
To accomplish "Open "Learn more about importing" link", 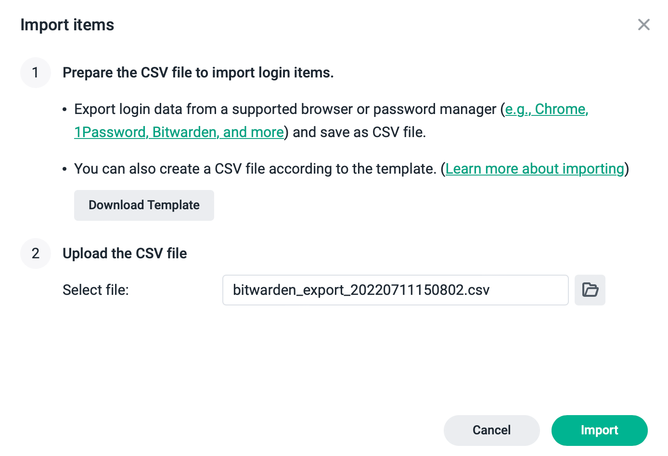I will (534, 169).
